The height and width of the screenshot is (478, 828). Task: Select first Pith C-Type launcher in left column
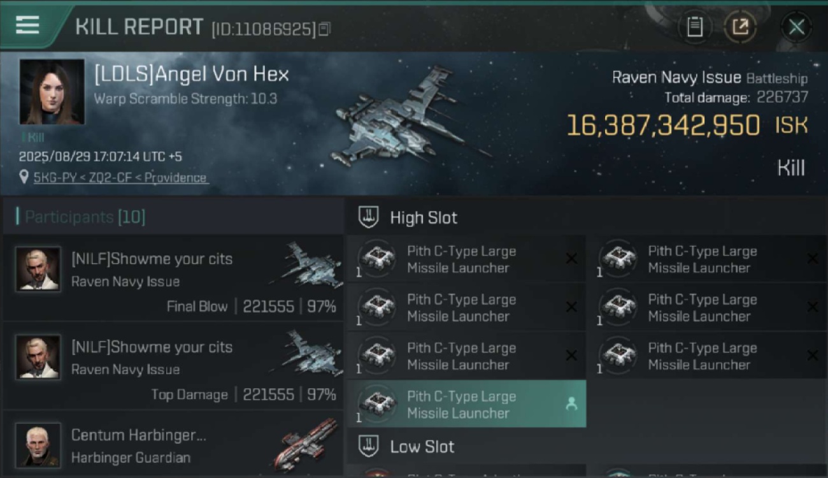(467, 259)
